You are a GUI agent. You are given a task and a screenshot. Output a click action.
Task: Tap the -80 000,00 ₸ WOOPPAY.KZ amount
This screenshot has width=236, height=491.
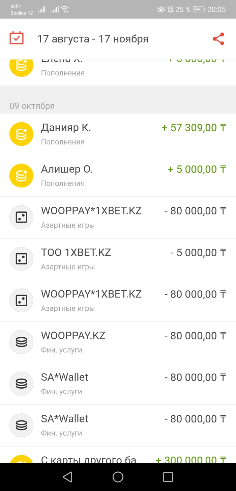tap(195, 336)
